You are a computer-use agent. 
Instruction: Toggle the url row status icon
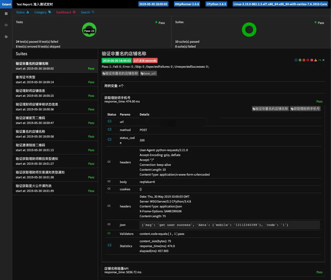click(110, 121)
